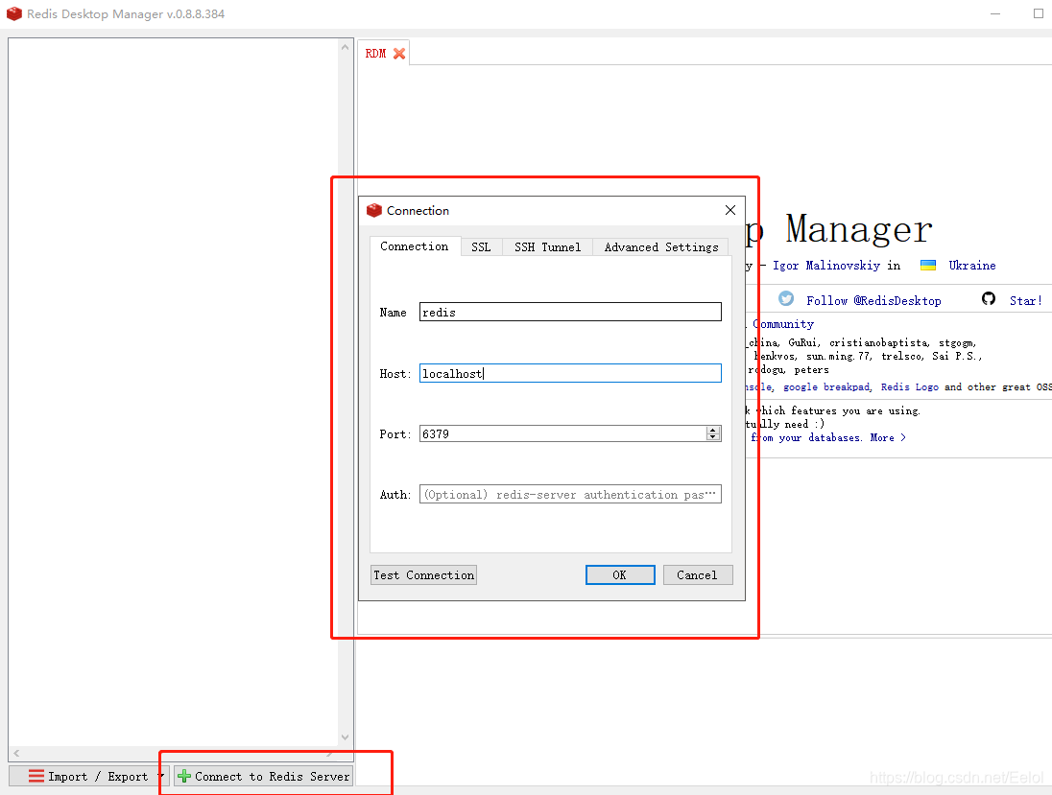Click scroll down arrow in connections panel
Screen dimensions: 1052x795
(345, 737)
